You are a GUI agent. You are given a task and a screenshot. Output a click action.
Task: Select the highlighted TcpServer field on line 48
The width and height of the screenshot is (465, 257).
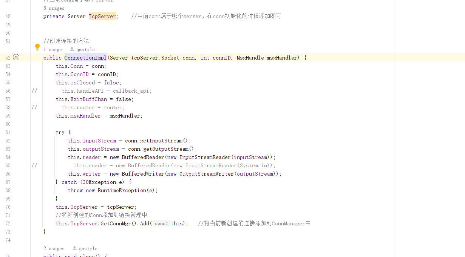[x=102, y=16]
